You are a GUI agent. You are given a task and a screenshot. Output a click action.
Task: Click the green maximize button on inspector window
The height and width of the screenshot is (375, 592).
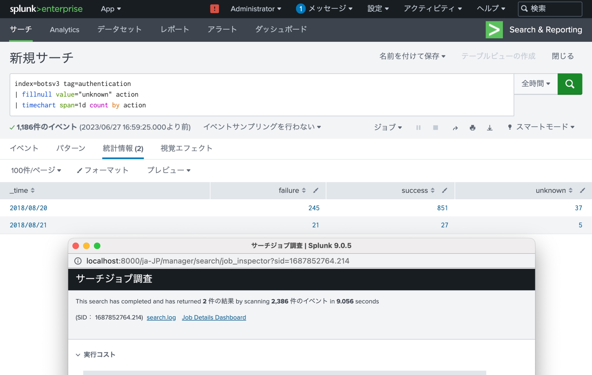coord(97,246)
